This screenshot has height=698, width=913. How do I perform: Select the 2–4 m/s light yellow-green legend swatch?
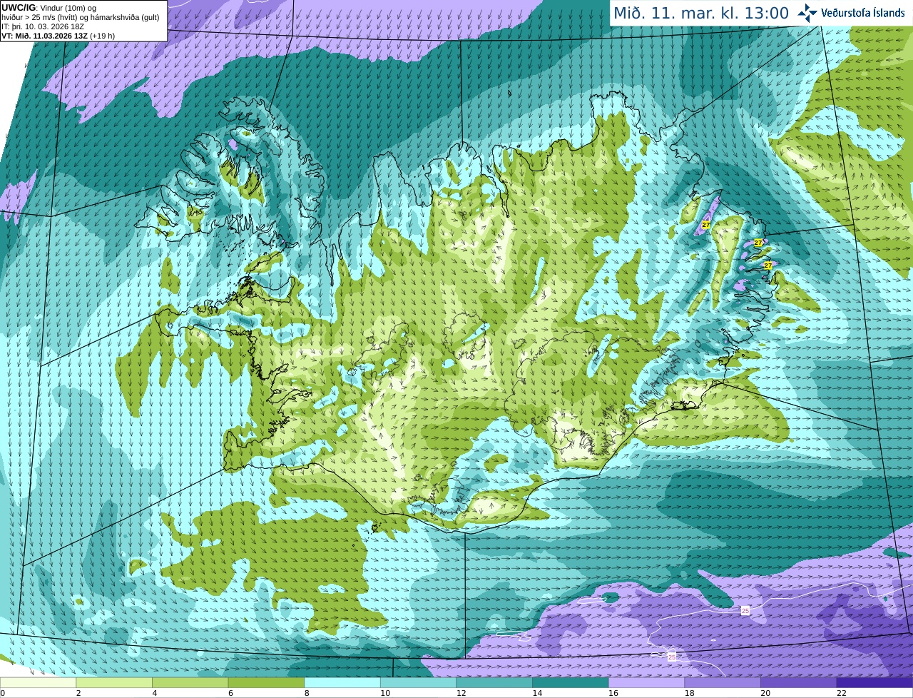(x=114, y=682)
